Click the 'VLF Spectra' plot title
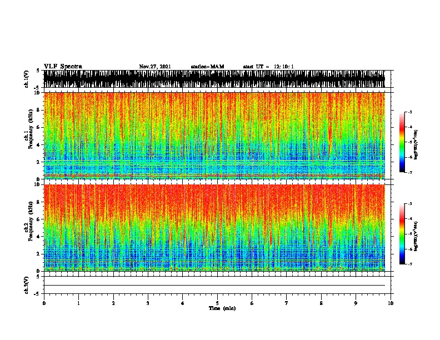 [x=63, y=67]
